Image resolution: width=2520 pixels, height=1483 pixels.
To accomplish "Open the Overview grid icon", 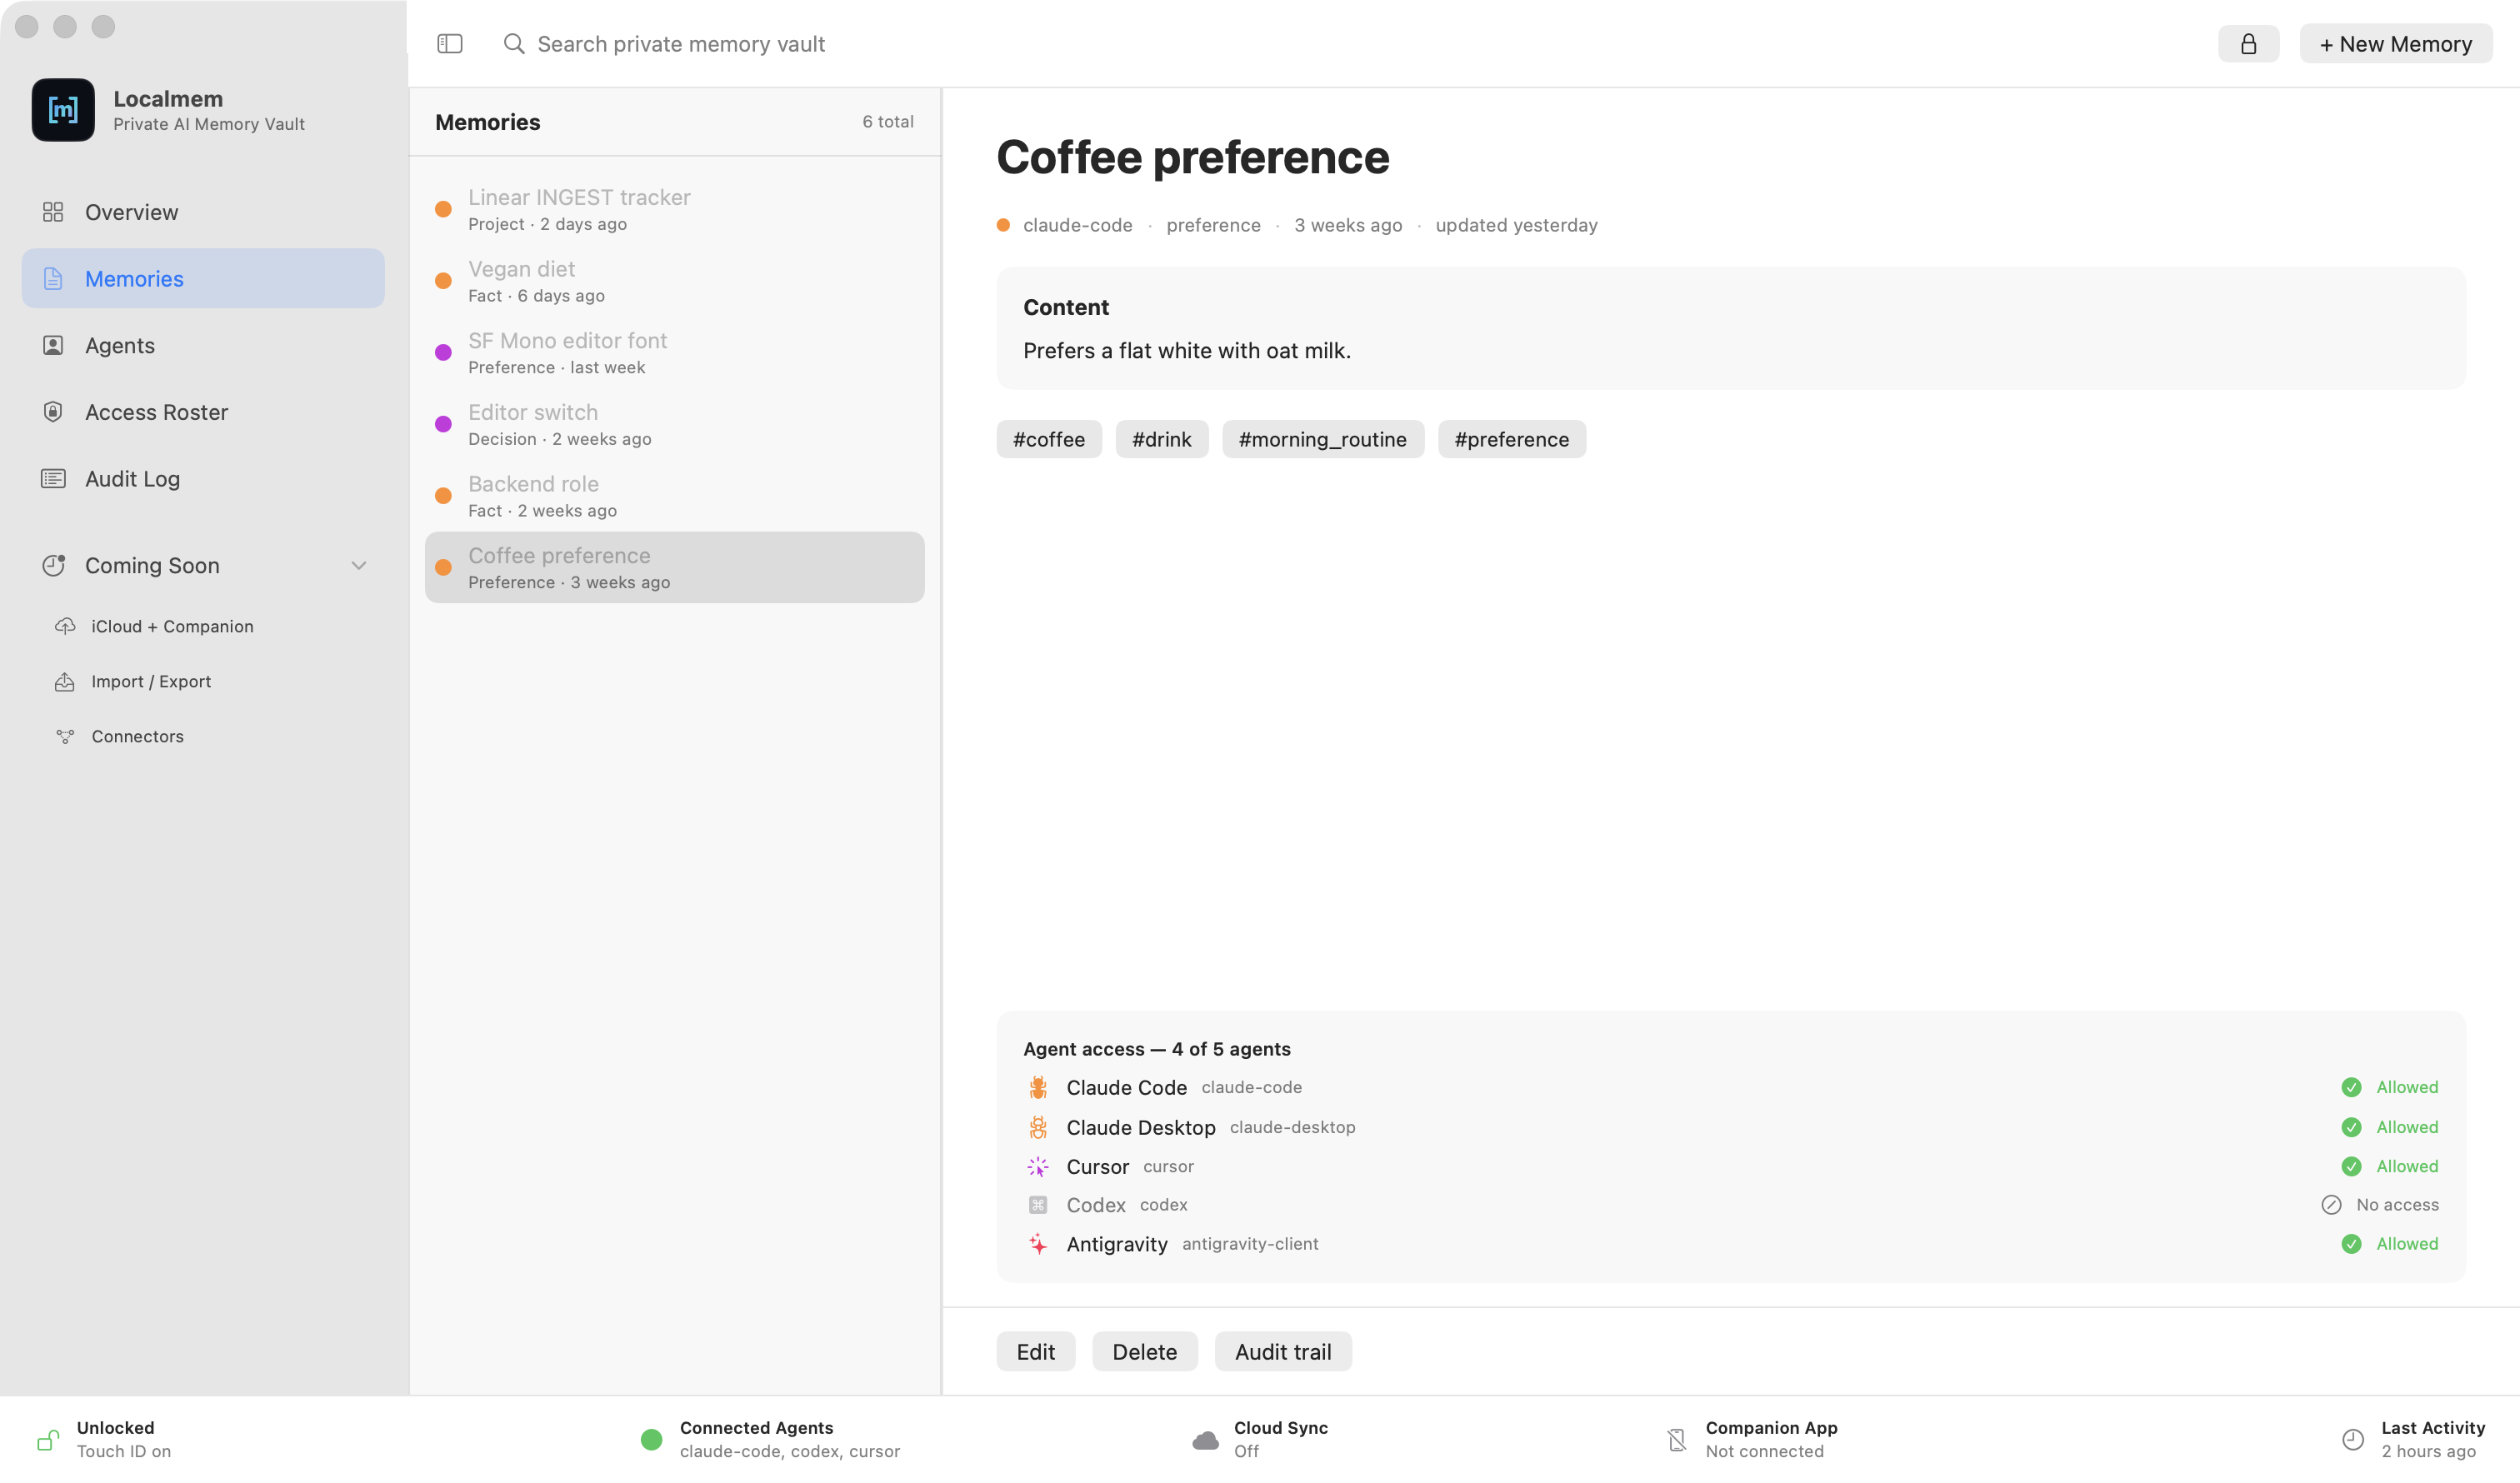I will tap(53, 212).
